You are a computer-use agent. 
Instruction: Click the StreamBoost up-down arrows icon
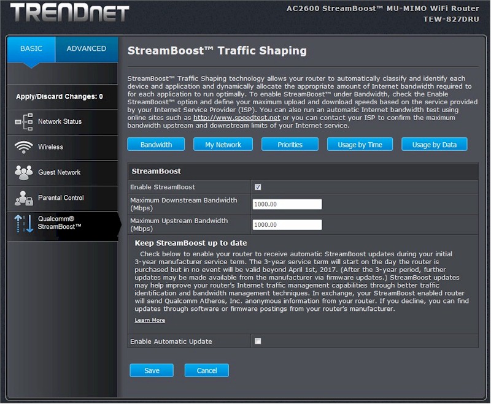(24, 224)
